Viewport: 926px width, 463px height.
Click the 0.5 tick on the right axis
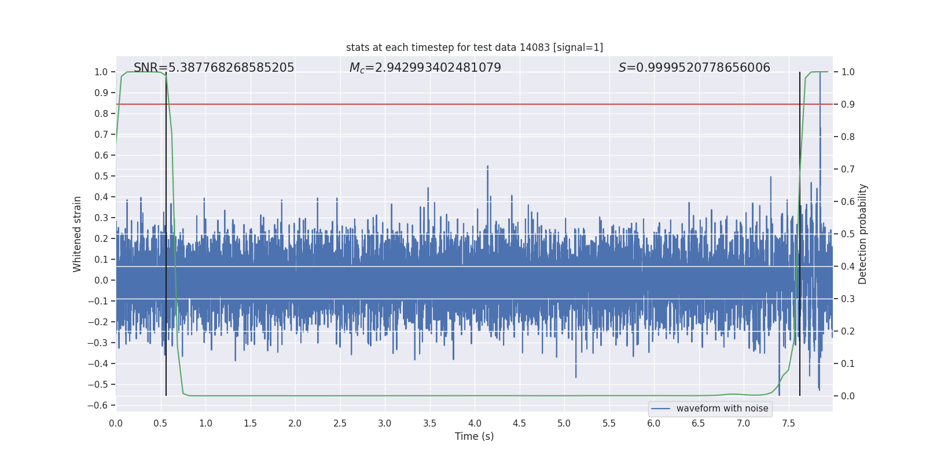(x=848, y=234)
